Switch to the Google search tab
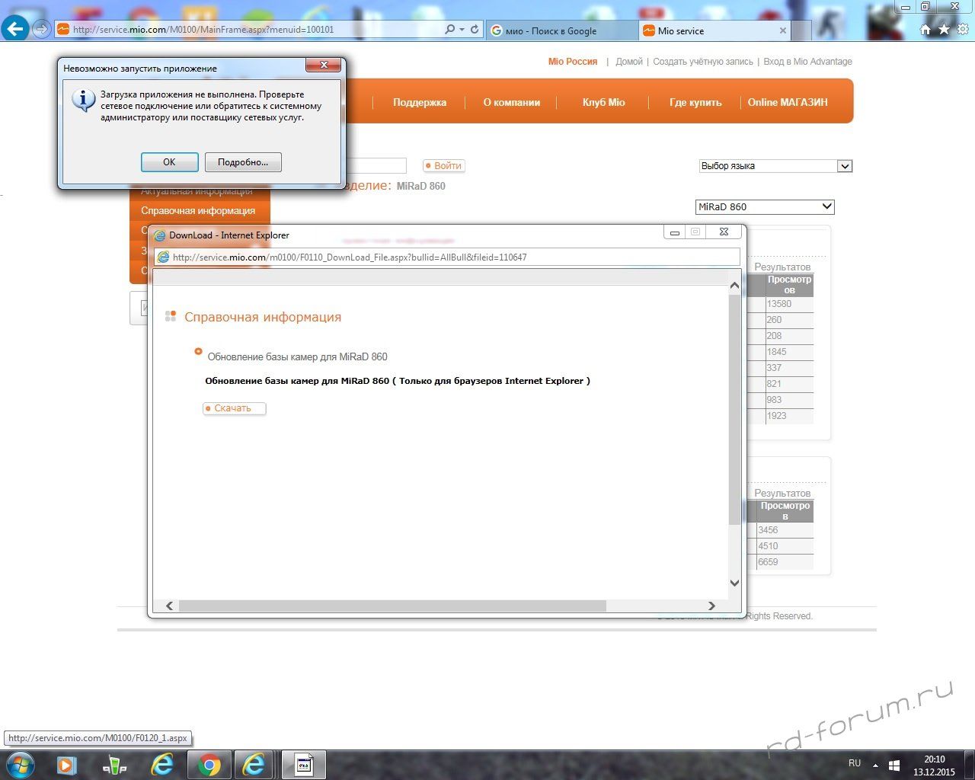 coord(561,31)
